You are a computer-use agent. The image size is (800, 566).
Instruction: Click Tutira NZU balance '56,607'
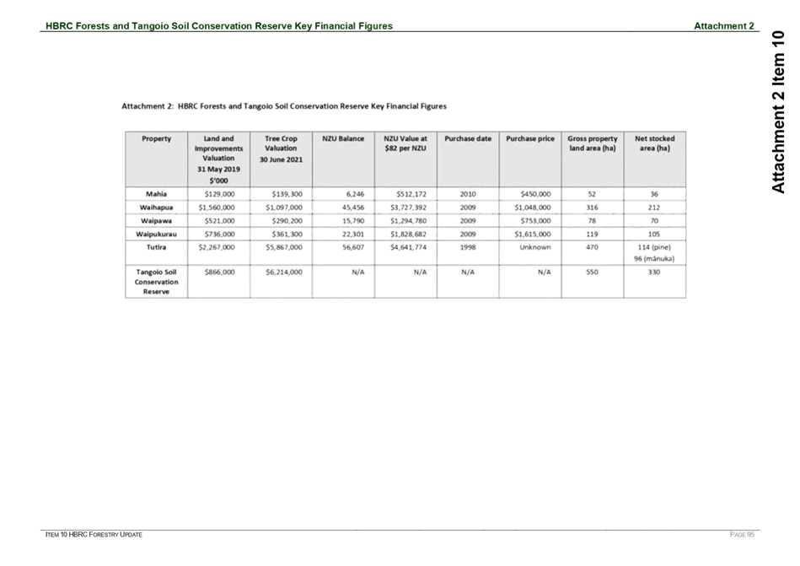point(353,247)
